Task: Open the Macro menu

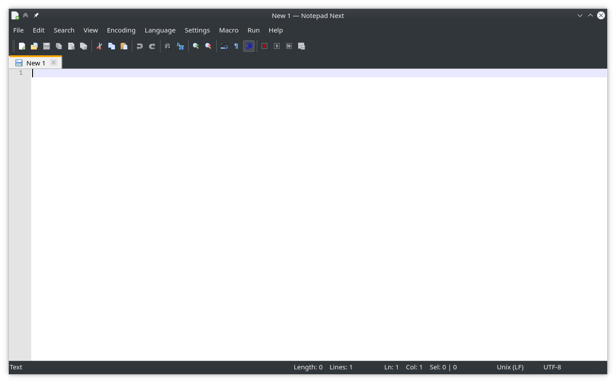Action: coord(229,30)
